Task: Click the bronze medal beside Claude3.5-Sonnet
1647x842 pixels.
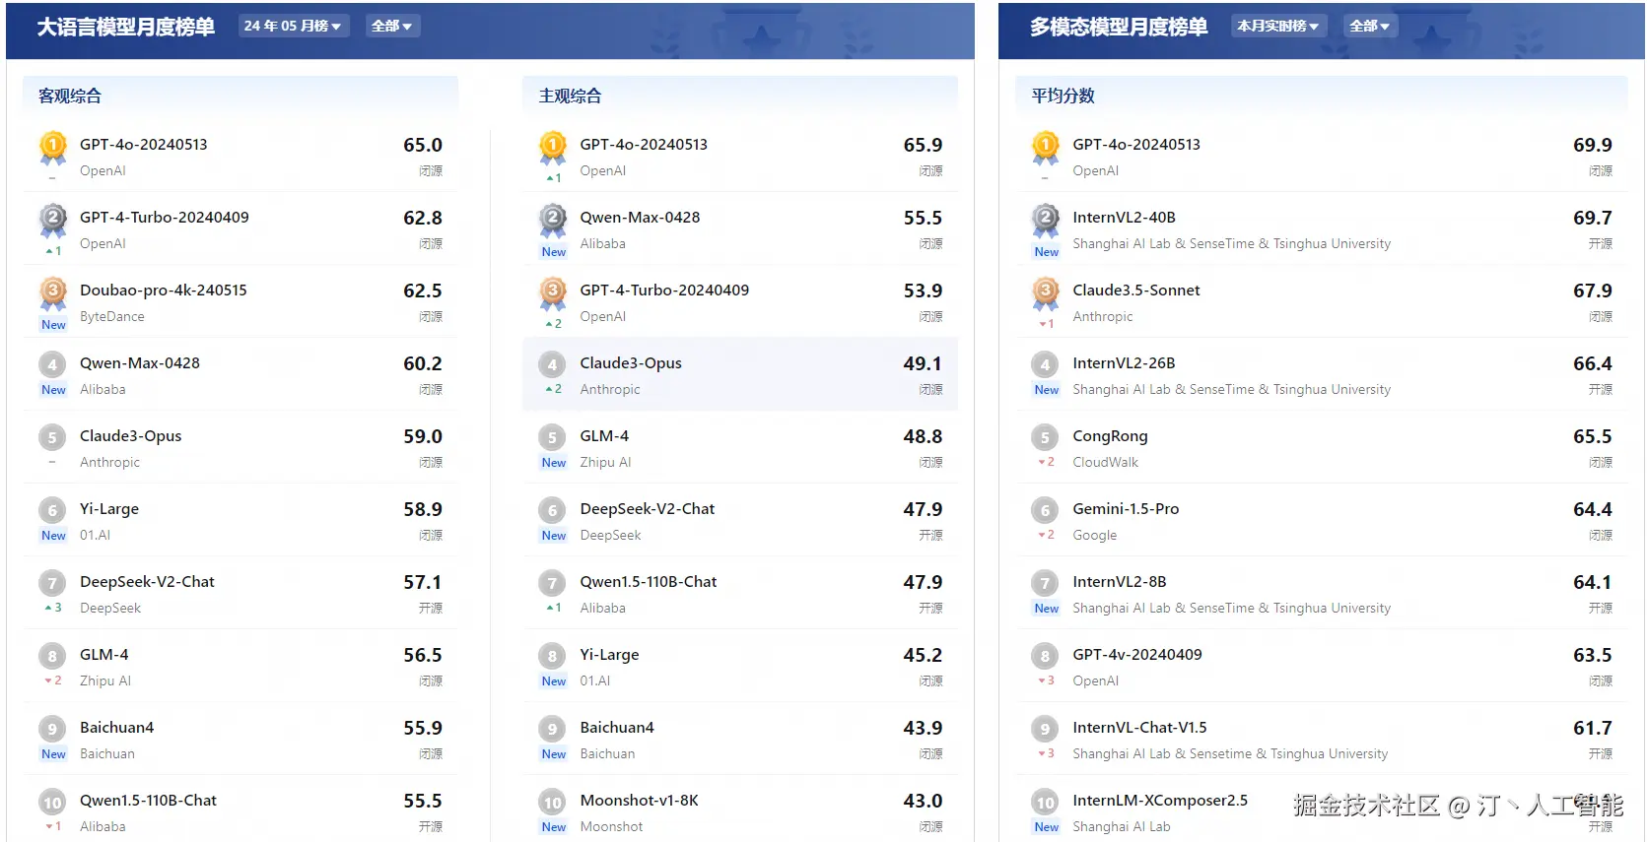Action: pyautogui.click(x=1046, y=294)
